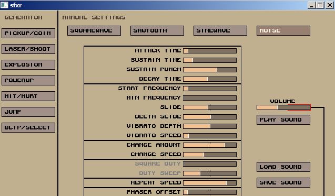Open the Load Sound dialog
This screenshot has height=196, width=335.
pos(283,167)
